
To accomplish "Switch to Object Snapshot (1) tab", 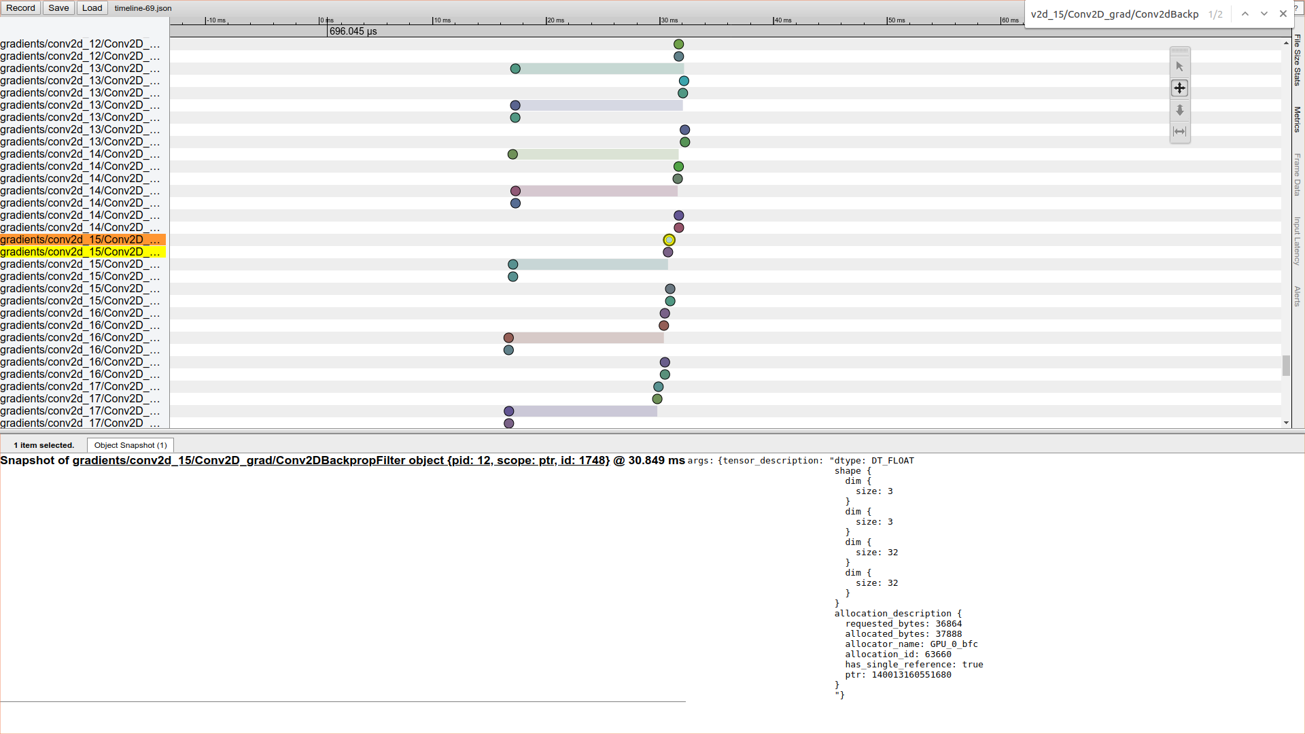I will (x=130, y=445).
